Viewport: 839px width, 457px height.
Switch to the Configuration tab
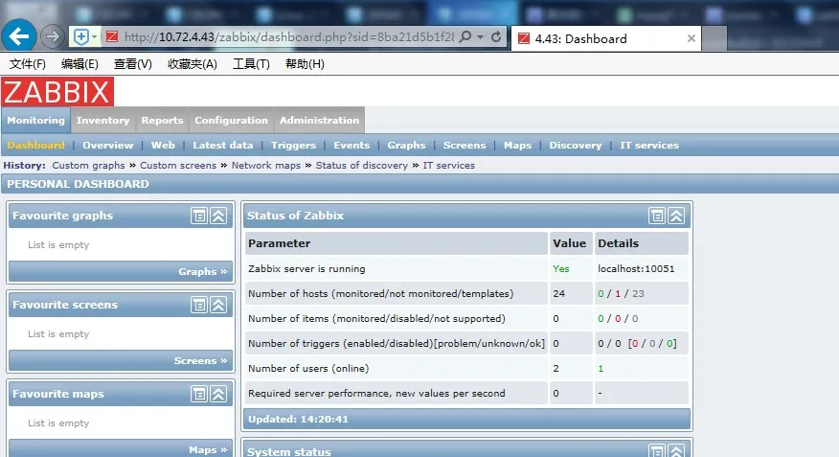pyautogui.click(x=231, y=120)
